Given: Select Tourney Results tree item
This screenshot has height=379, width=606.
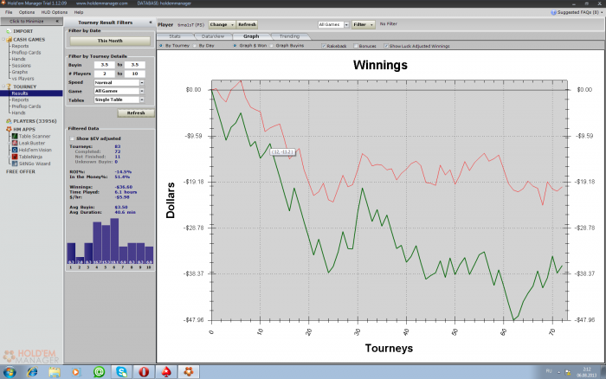Looking at the screenshot, I should (x=31, y=93).
